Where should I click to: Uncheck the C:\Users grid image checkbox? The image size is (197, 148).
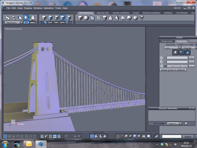point(165,66)
